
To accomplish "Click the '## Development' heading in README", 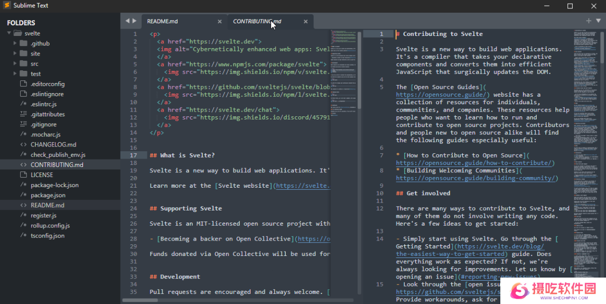I will pyautogui.click(x=175, y=277).
